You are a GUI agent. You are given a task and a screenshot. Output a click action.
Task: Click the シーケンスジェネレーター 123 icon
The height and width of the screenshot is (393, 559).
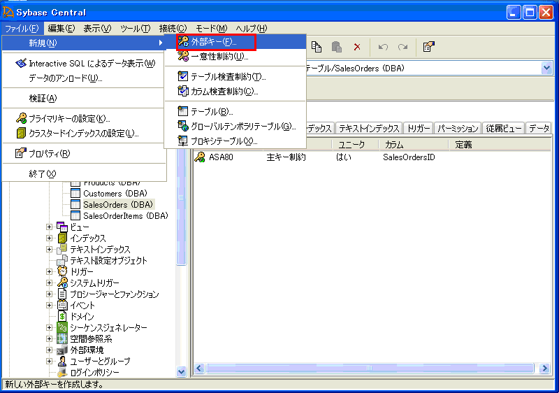(x=62, y=328)
